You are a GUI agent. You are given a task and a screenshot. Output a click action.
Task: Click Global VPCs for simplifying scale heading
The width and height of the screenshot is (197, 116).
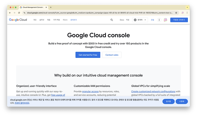click(151, 86)
